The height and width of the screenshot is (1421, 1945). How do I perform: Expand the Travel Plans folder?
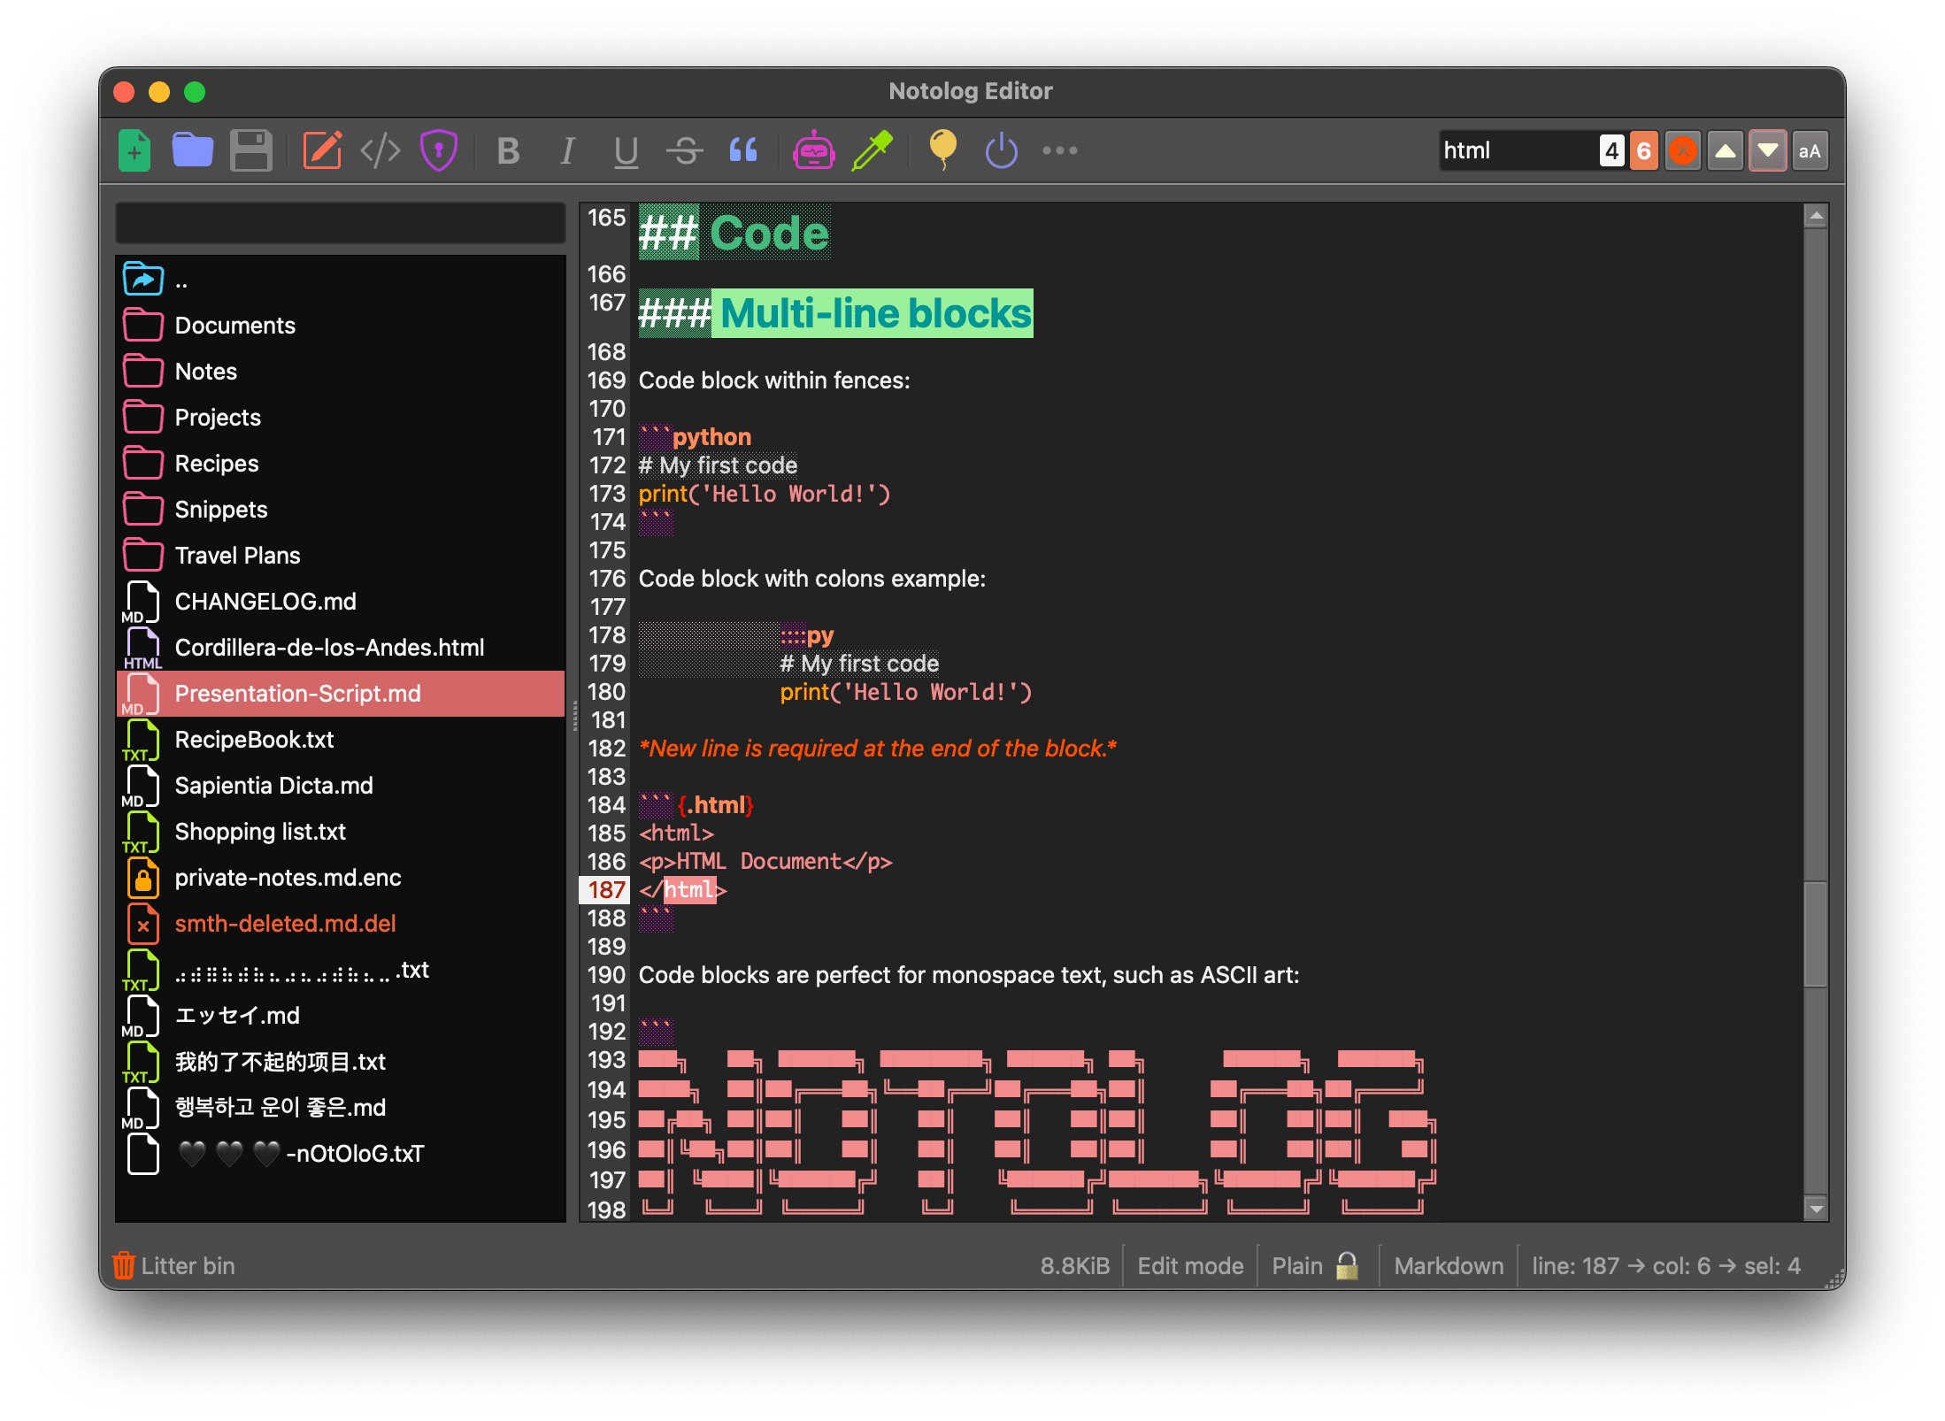pyautogui.click(x=237, y=555)
